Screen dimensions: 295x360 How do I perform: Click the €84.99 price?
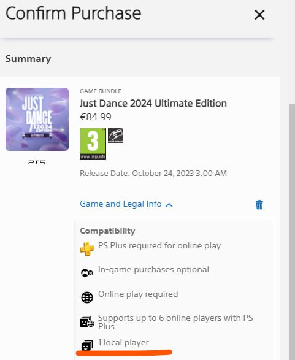coord(96,117)
